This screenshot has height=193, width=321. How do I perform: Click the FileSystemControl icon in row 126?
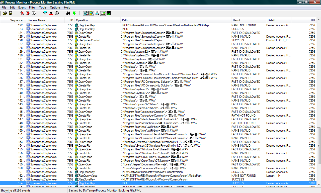pyautogui.click(x=77, y=40)
